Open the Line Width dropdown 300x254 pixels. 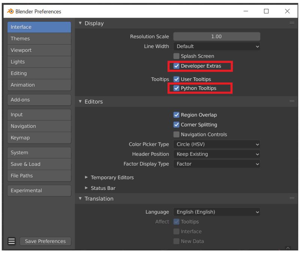217,46
